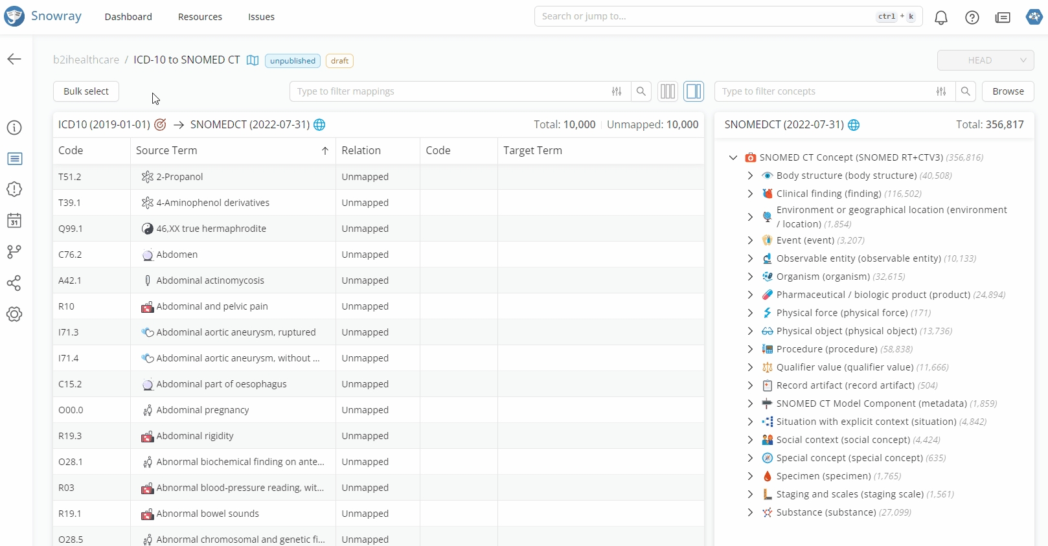Switch to three-column layout view
1048x546 pixels.
667,91
